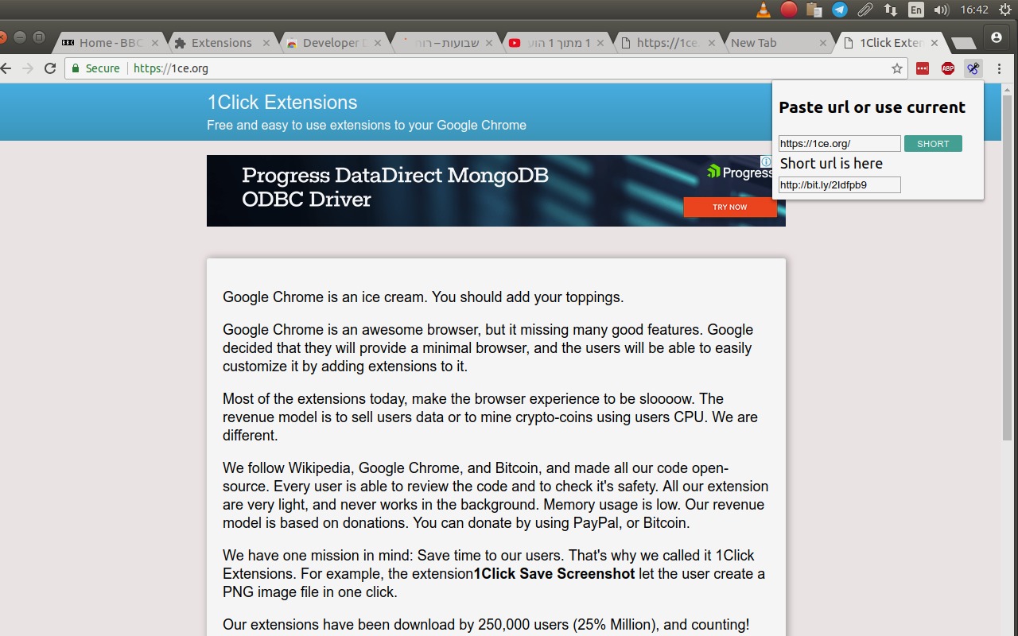Click the long URL input field
The height and width of the screenshot is (636, 1018).
coord(839,144)
